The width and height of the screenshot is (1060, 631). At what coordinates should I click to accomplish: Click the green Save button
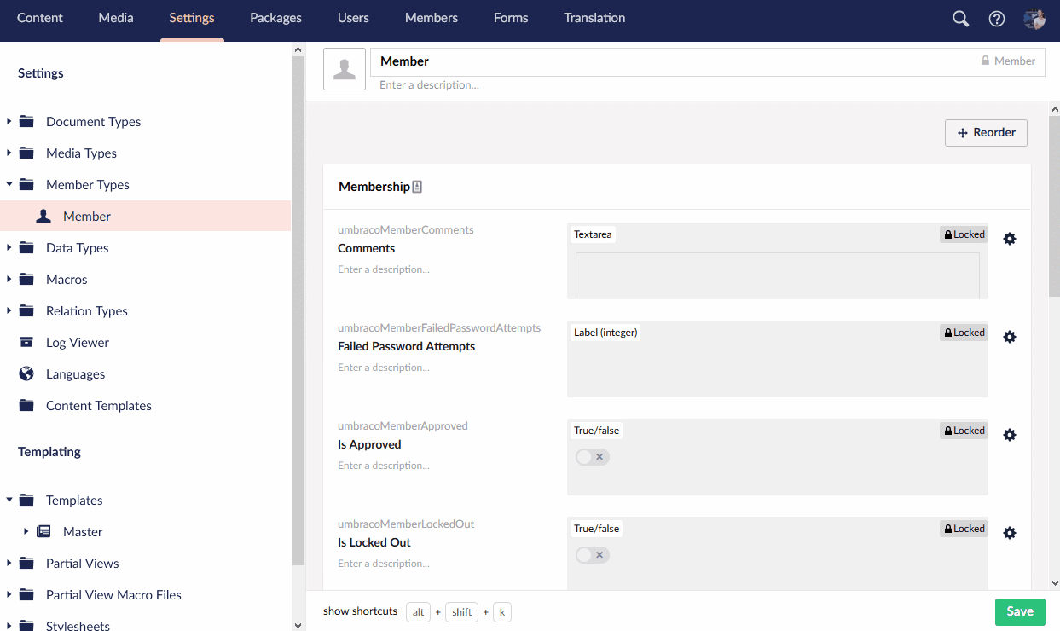click(x=1019, y=611)
